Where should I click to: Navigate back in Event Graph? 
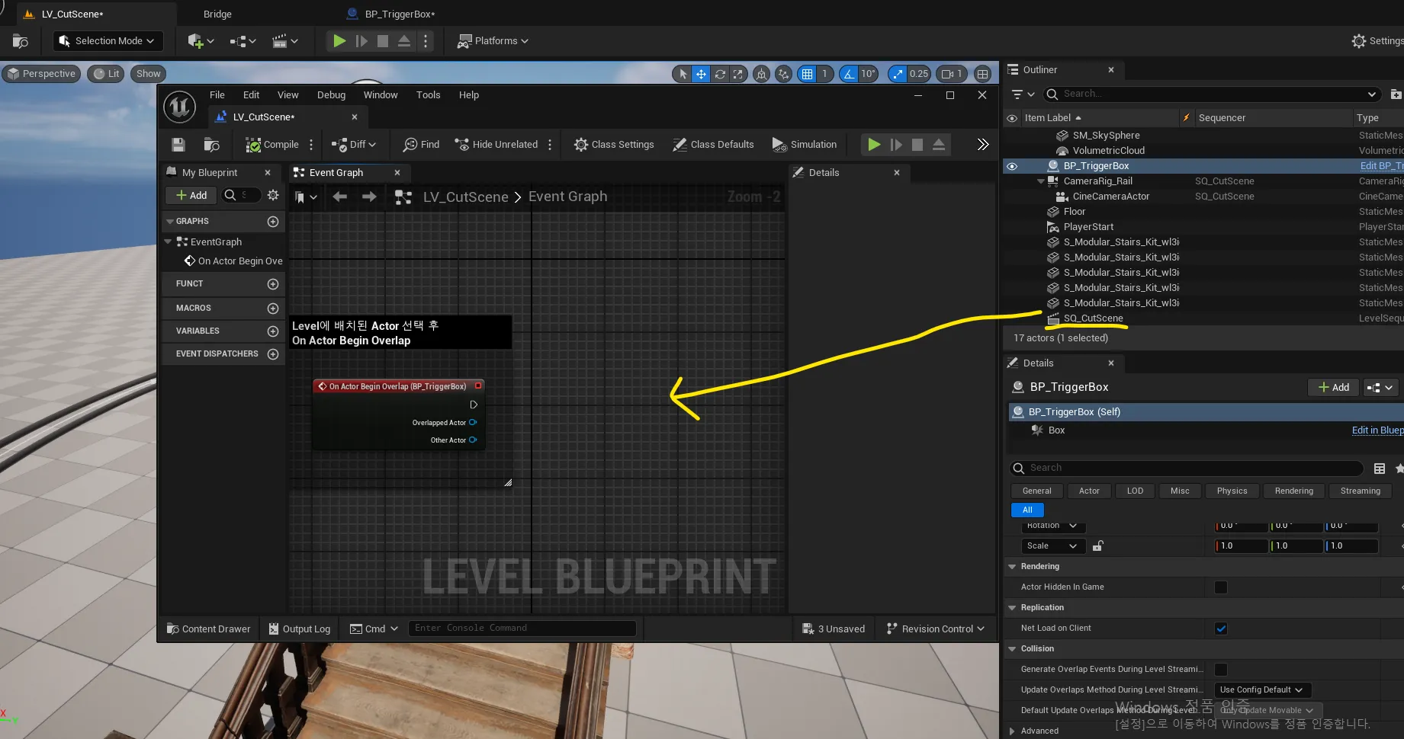click(x=340, y=197)
